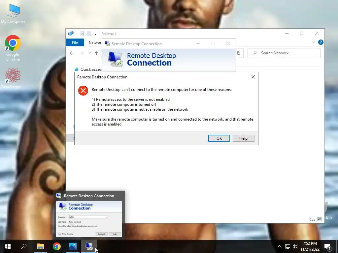338x253 pixels.
Task: Open Help in the Network window
Action: [x=321, y=42]
